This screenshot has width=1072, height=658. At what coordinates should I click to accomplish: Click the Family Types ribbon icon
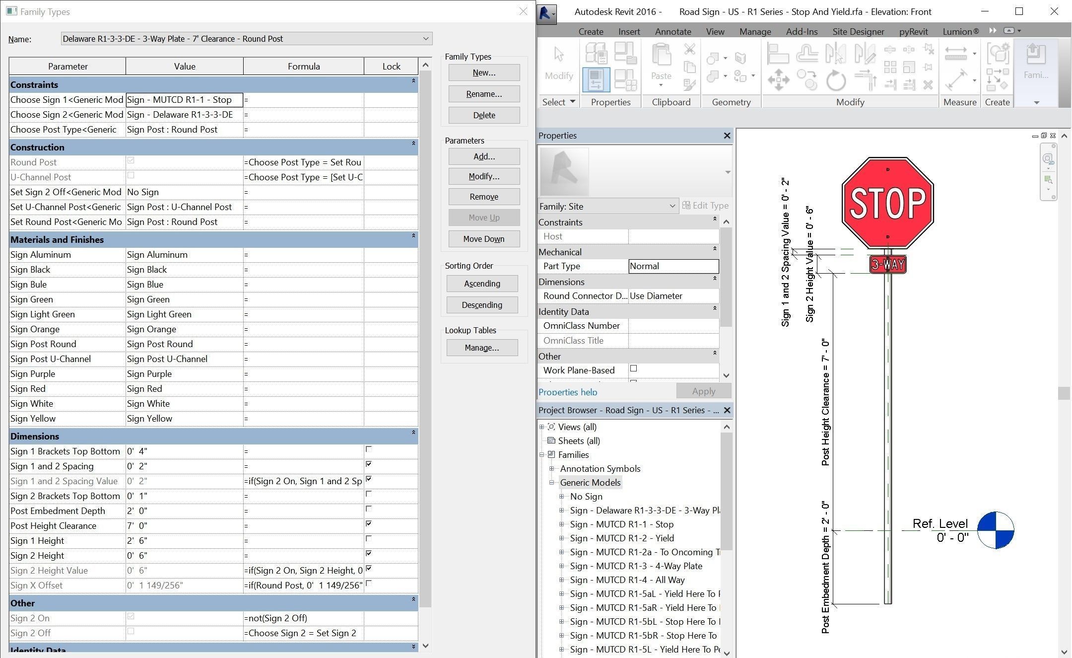[x=596, y=79]
